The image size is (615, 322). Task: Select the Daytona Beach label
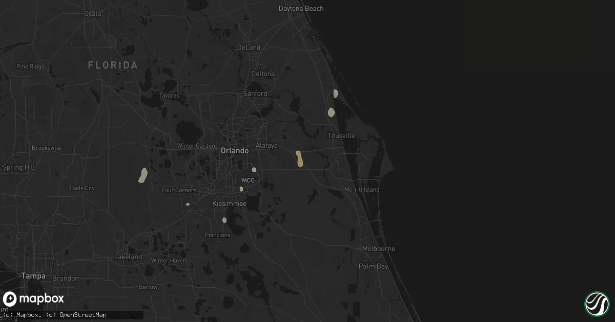click(301, 9)
